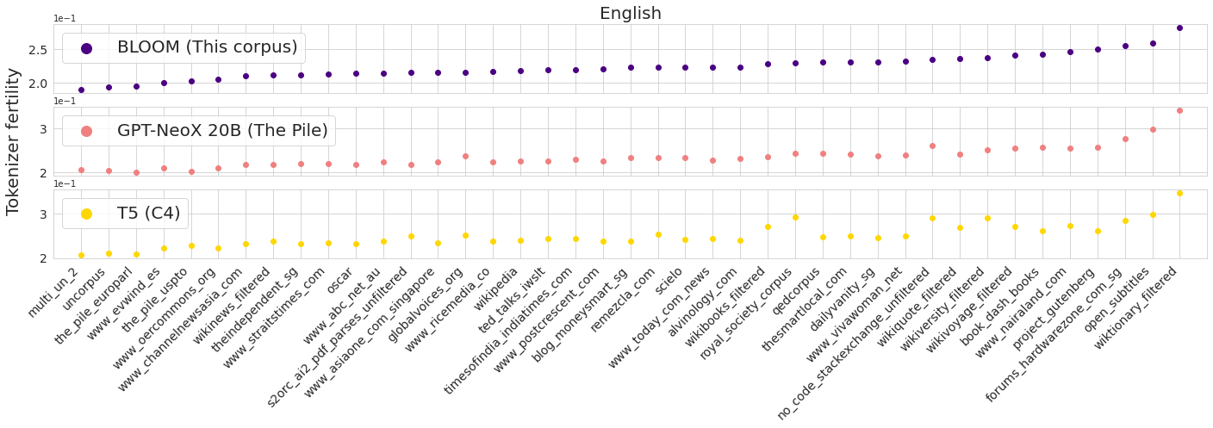
Task: Click the 2.5 tick on BLOOM y-axis
Action: pos(38,50)
